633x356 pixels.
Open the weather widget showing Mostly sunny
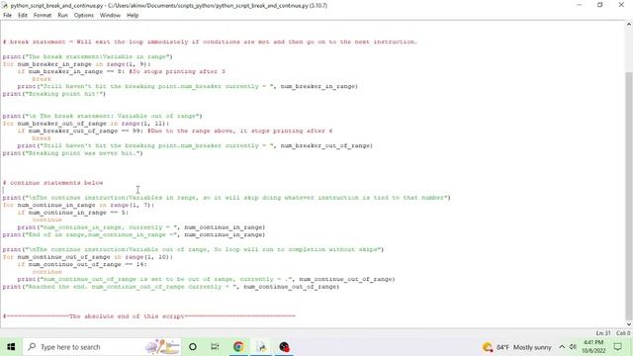coord(517,347)
